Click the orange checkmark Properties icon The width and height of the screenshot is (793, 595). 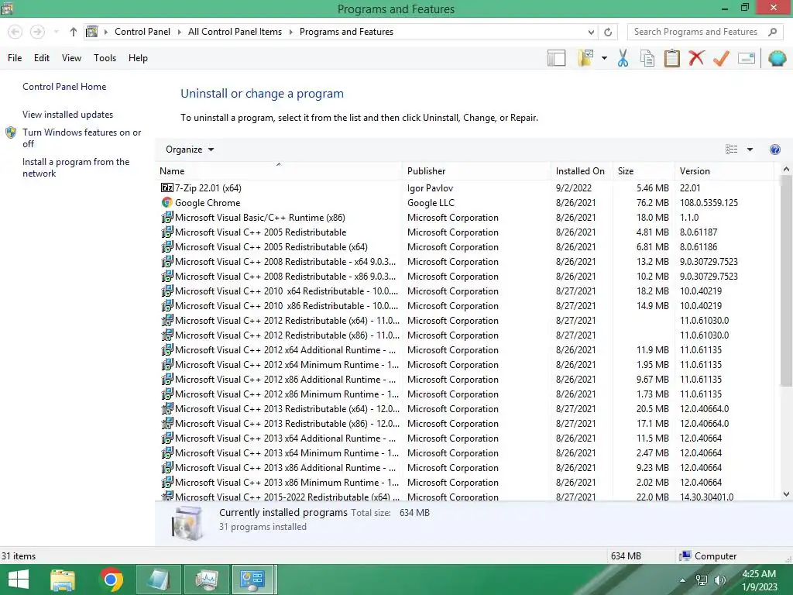click(721, 58)
